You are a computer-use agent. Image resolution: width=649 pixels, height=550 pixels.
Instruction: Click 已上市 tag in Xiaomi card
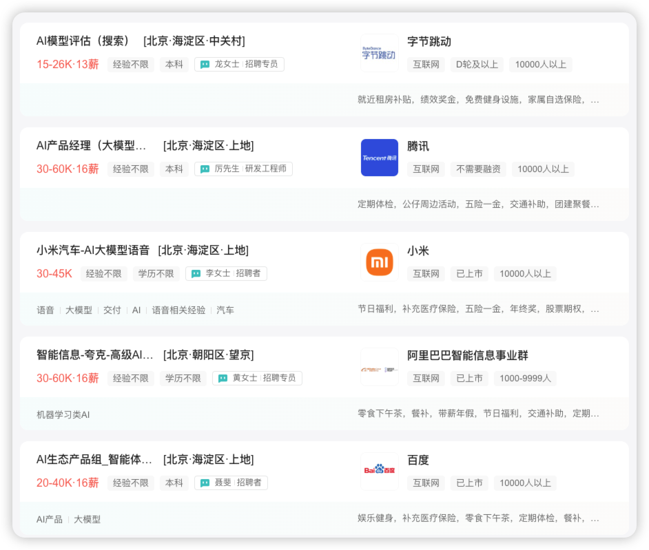coord(469,274)
